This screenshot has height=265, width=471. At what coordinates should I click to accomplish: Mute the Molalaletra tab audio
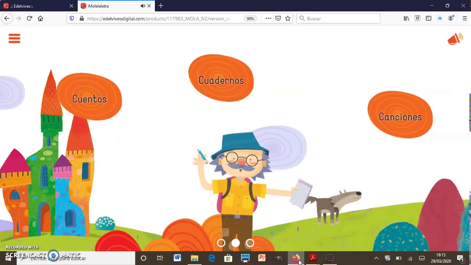pyautogui.click(x=143, y=6)
